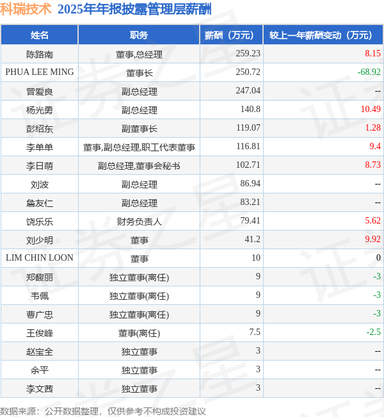Click the change value -68.92

coord(369,72)
